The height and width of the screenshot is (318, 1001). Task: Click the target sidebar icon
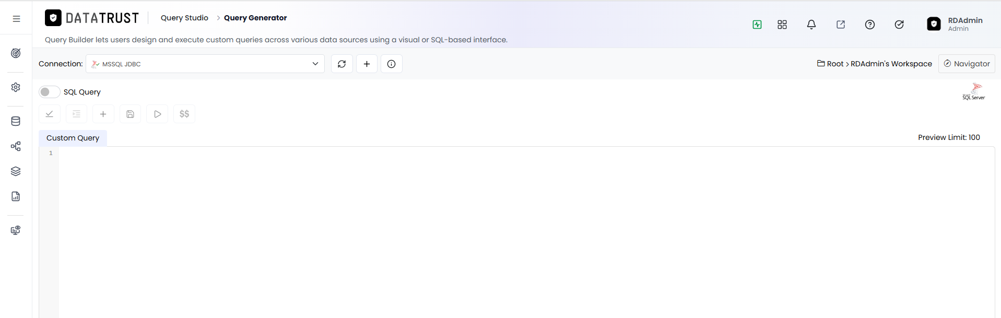point(16,53)
